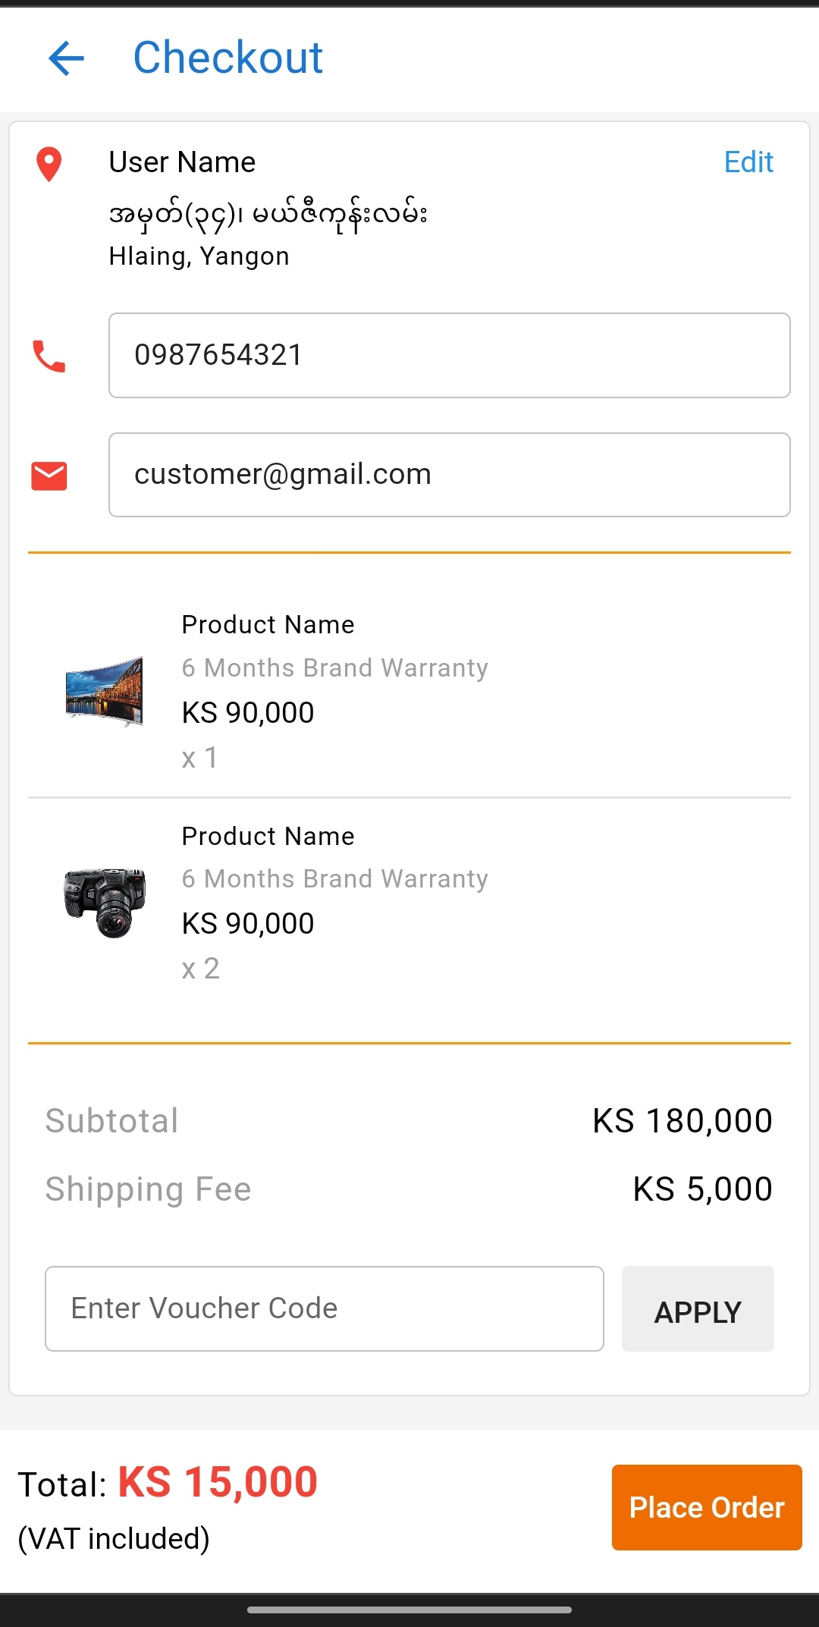Tap the Hlaing, Yangon address line
This screenshot has width=819, height=1627.
click(199, 256)
